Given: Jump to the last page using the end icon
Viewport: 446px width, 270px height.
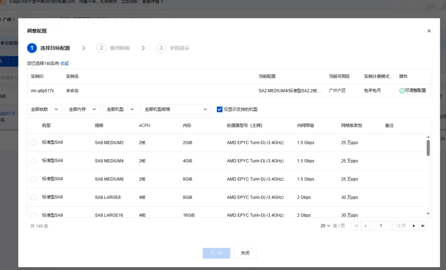Looking at the screenshot, I should [423, 225].
